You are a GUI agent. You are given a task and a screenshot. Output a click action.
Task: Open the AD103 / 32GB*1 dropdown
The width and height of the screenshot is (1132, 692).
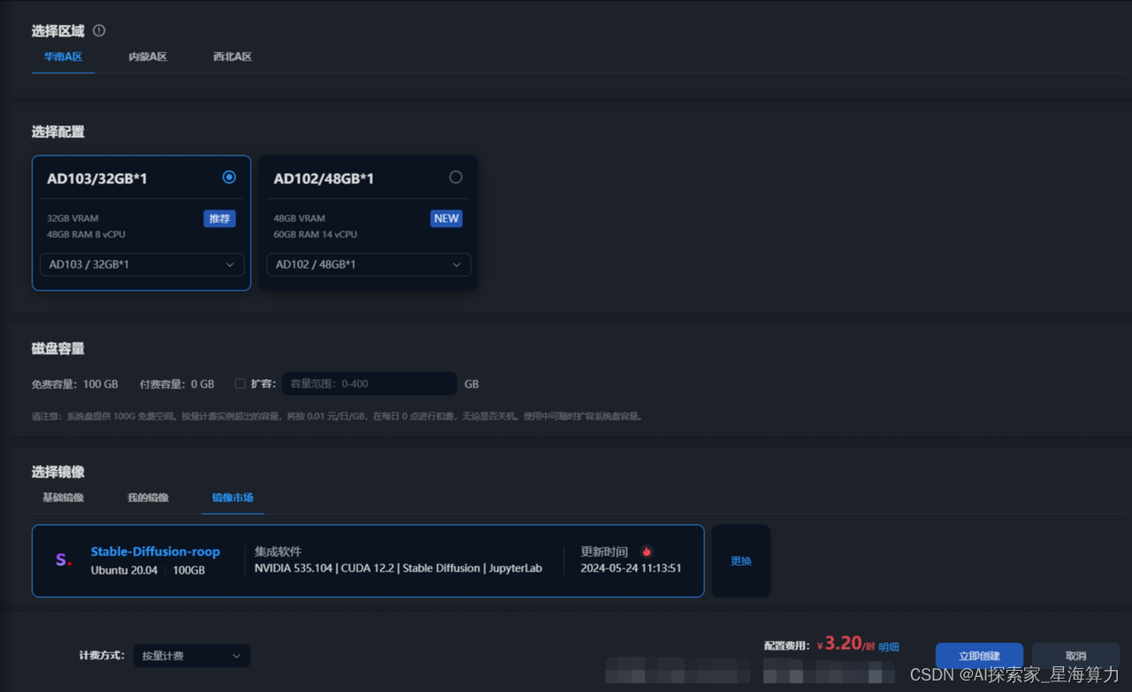coord(141,264)
